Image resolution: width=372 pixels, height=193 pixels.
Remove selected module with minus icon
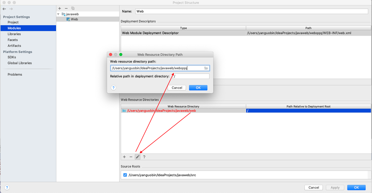coord(66,8)
